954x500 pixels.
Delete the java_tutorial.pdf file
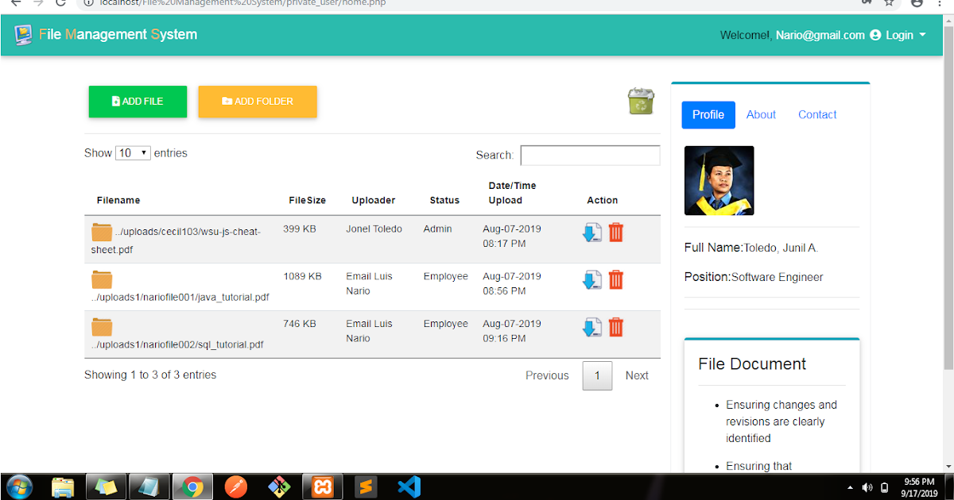point(615,279)
